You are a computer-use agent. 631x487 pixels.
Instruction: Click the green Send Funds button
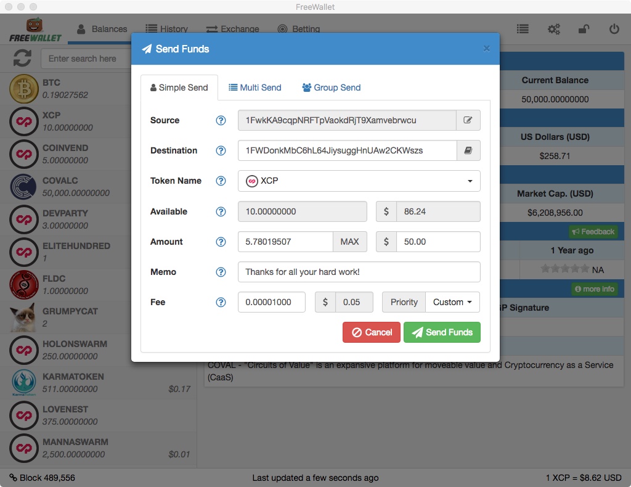442,332
